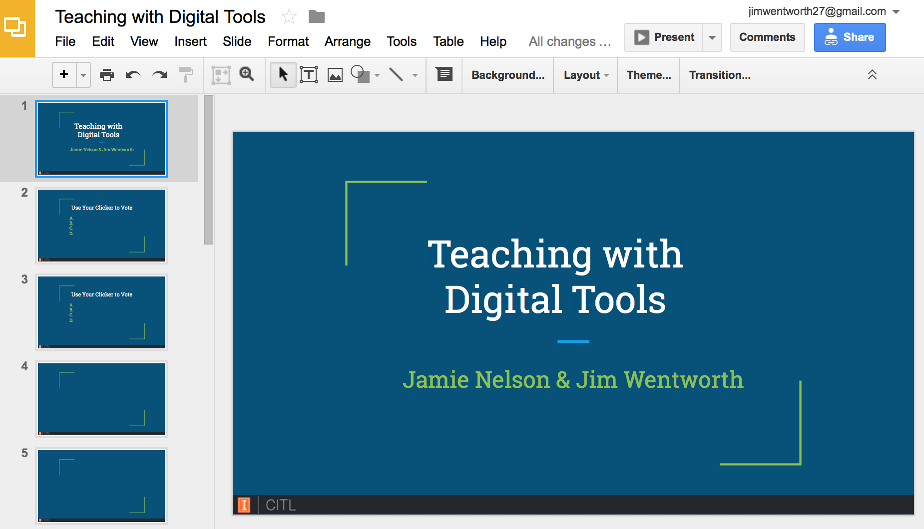Open the Background settings
This screenshot has width=924, height=529.
[x=507, y=75]
